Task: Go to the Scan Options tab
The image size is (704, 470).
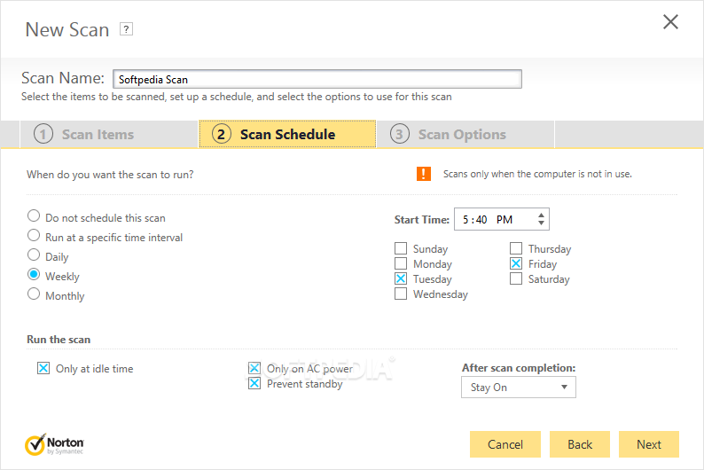Action: click(465, 134)
